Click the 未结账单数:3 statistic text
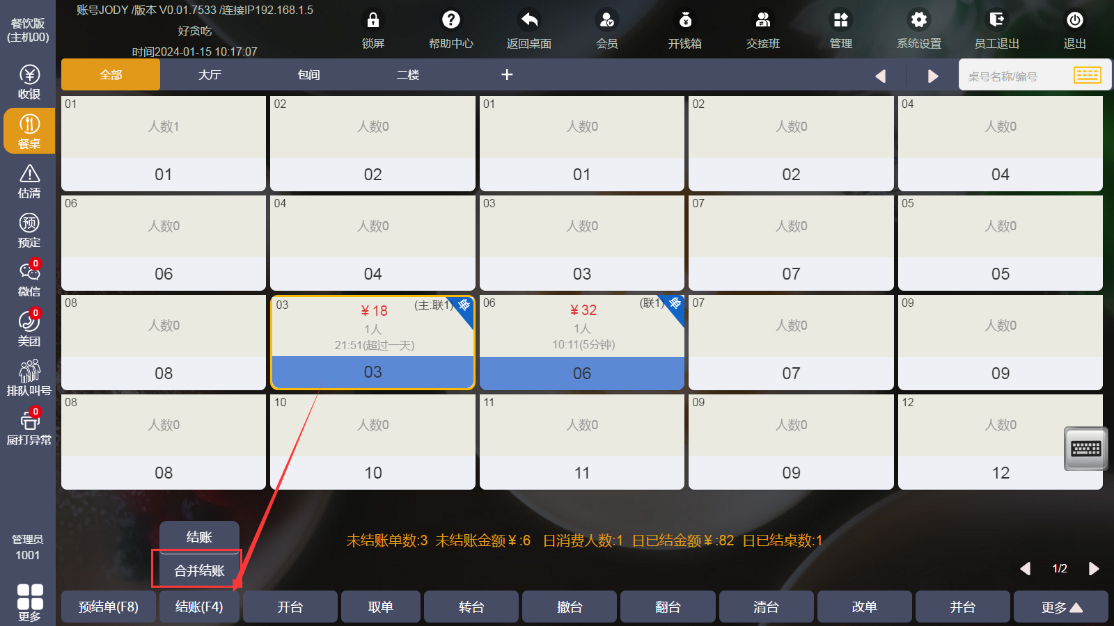 click(x=387, y=540)
